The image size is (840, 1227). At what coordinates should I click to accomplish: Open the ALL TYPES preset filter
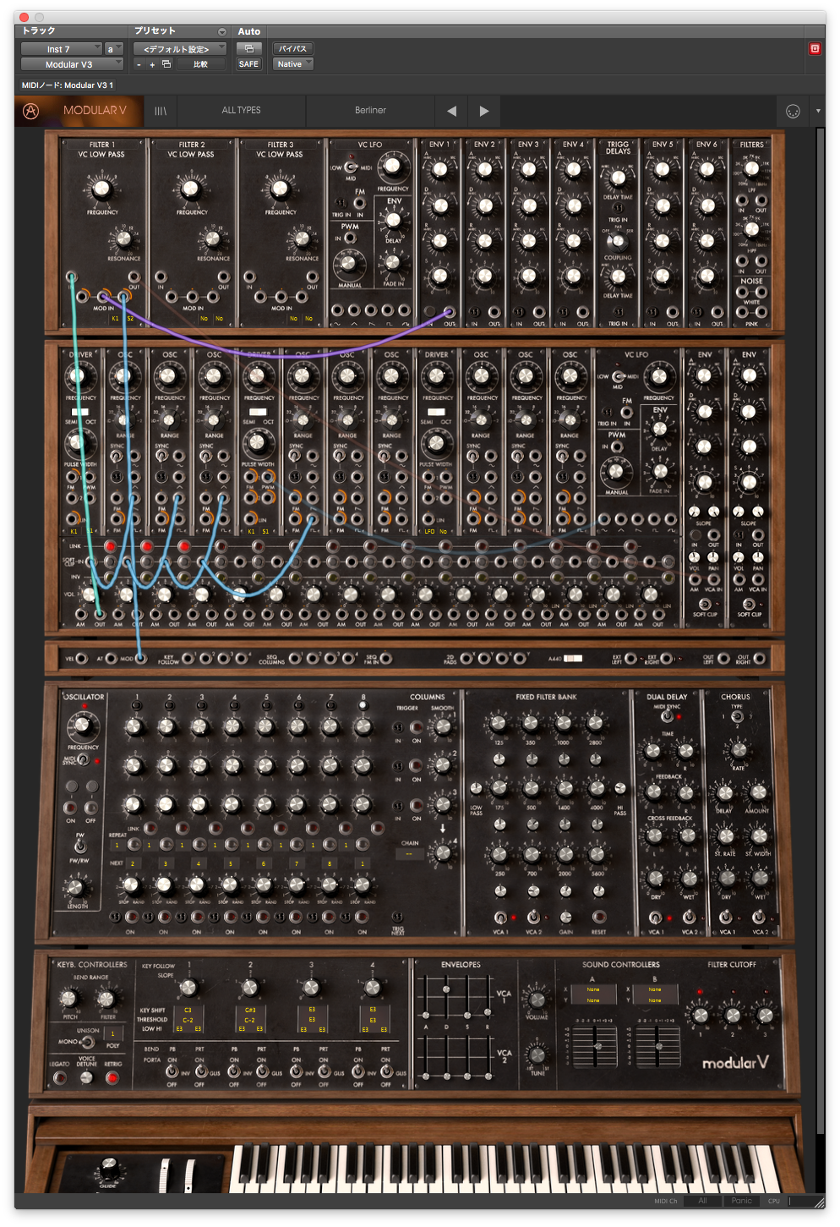(x=242, y=111)
